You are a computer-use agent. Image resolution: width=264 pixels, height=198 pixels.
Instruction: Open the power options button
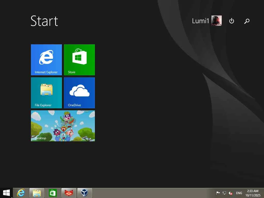232,21
